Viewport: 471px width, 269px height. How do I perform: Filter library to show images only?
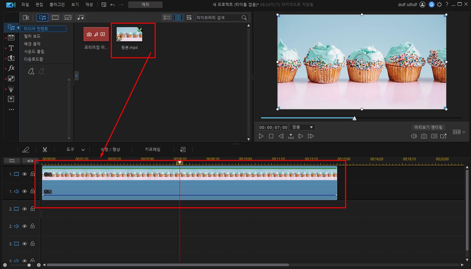tap(68, 18)
